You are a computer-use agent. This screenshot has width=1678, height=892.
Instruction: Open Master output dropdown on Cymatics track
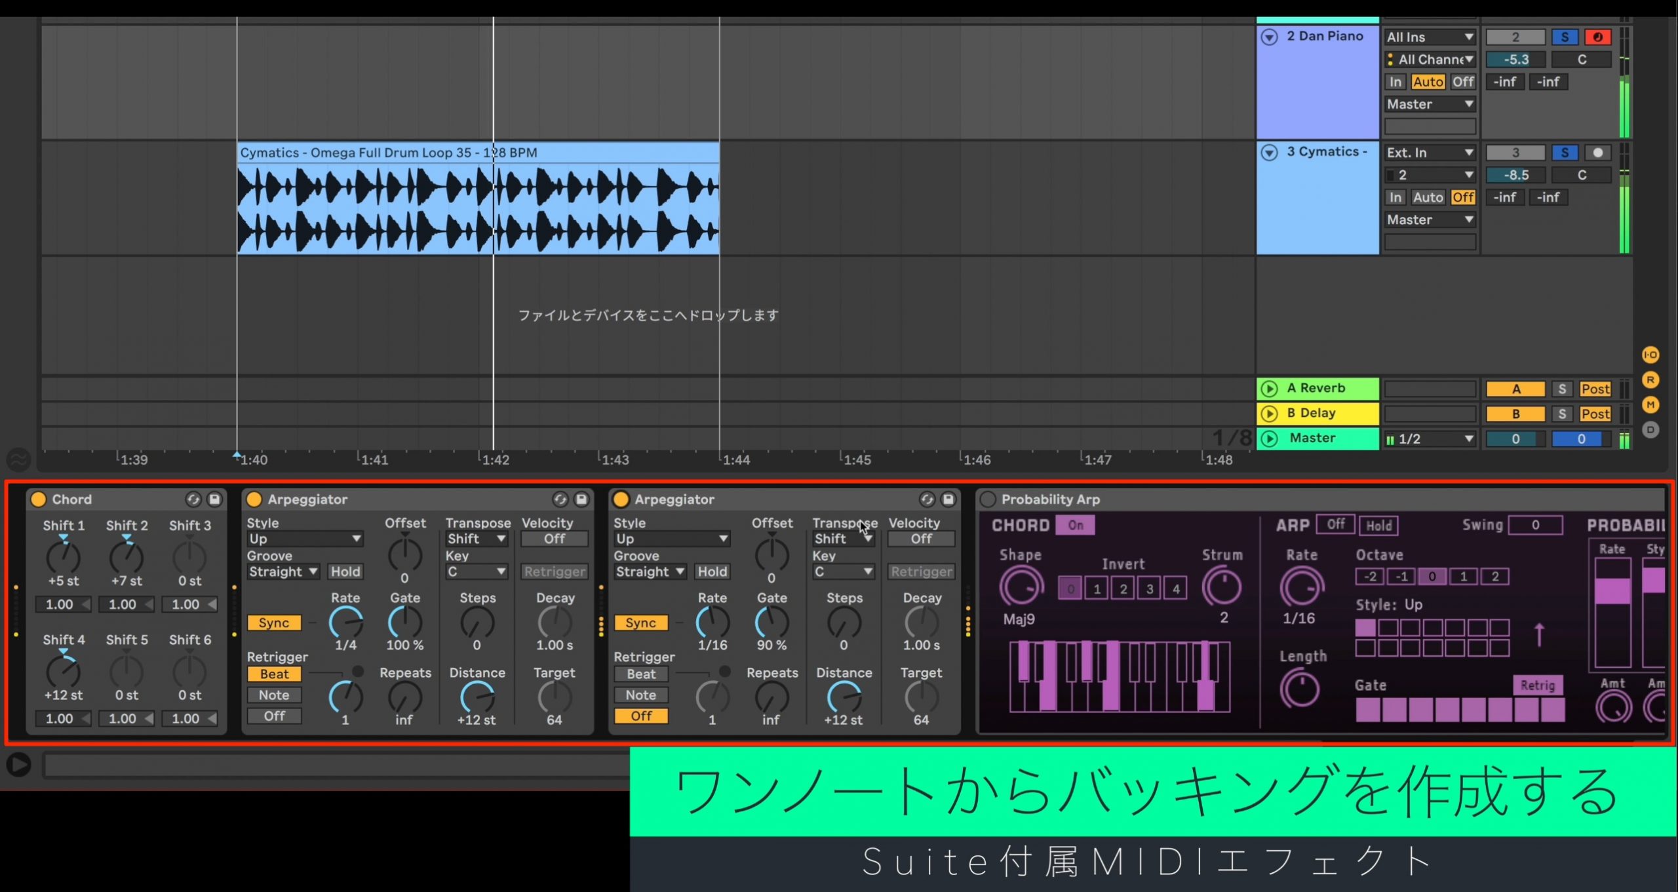pos(1430,220)
